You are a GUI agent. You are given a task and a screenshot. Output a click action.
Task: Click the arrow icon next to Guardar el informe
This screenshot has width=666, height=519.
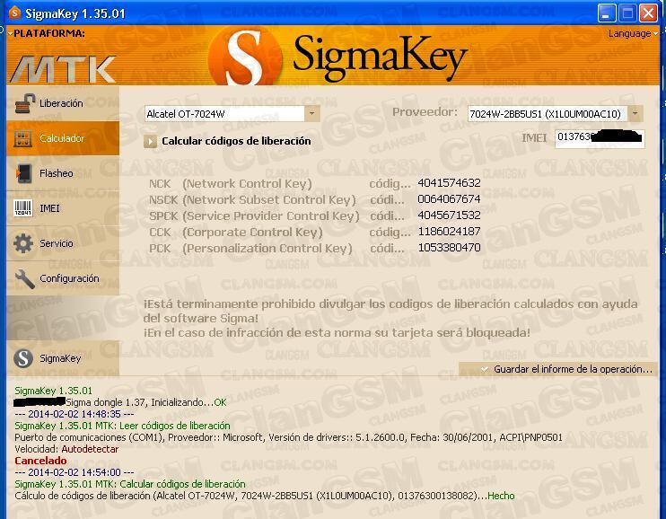coord(485,369)
